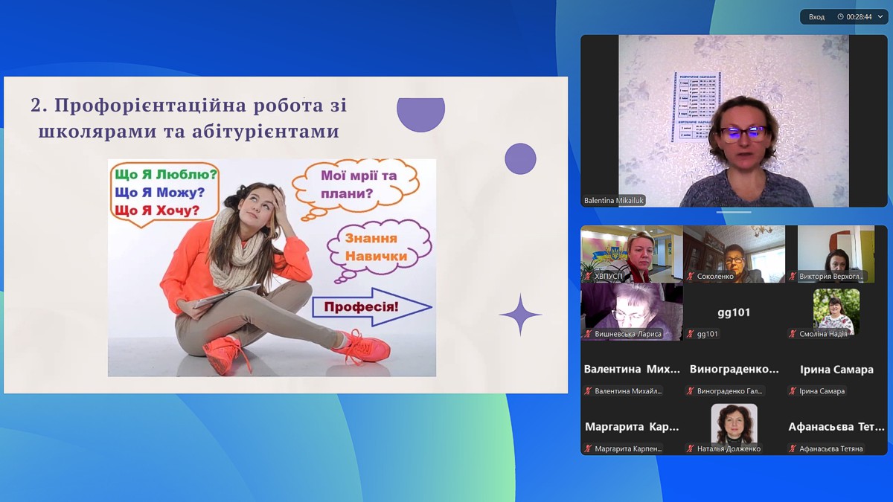Click the muted mic icon beside Соколенко
Viewport: 893px width, 502px height.
click(691, 277)
